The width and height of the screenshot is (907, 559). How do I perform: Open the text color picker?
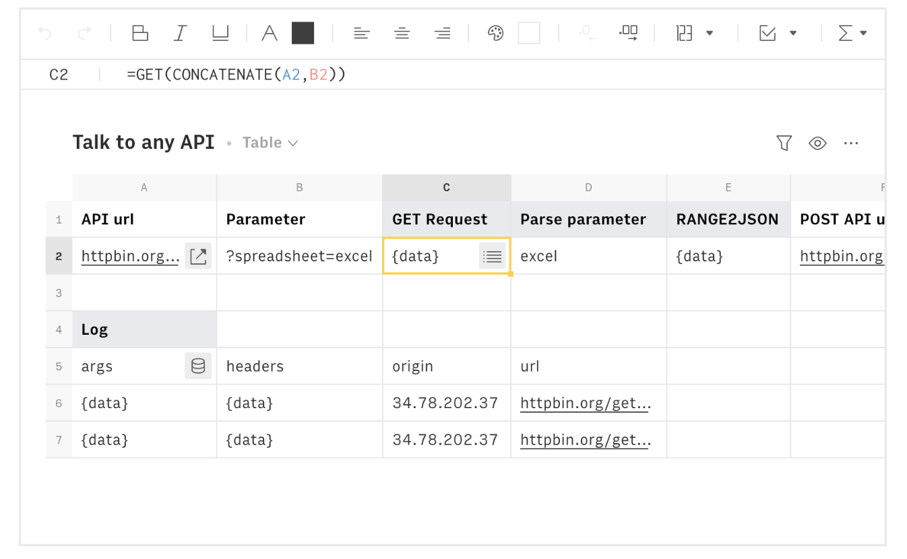(x=270, y=32)
